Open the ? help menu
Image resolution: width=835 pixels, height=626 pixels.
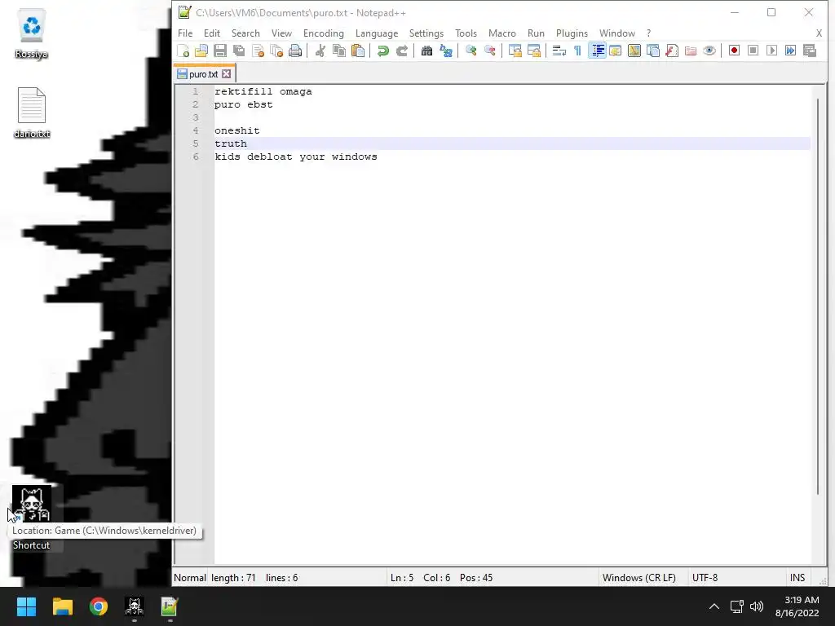[x=648, y=33]
